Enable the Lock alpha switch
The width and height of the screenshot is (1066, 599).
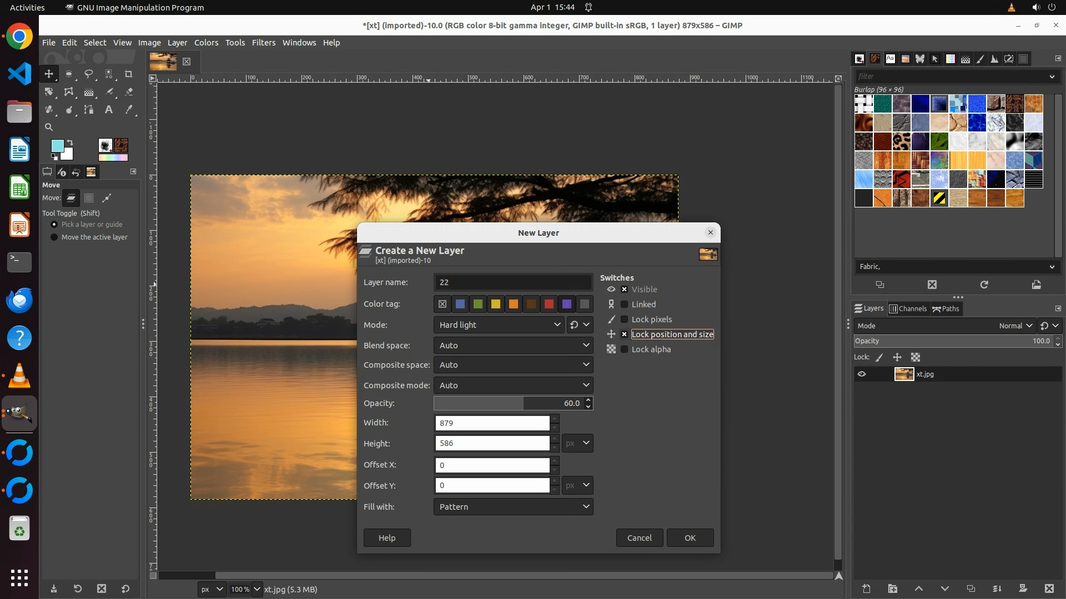[x=624, y=349]
